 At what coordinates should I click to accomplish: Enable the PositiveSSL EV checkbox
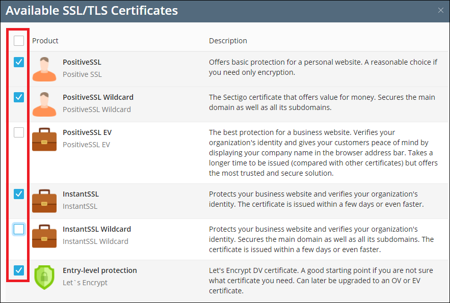[19, 132]
